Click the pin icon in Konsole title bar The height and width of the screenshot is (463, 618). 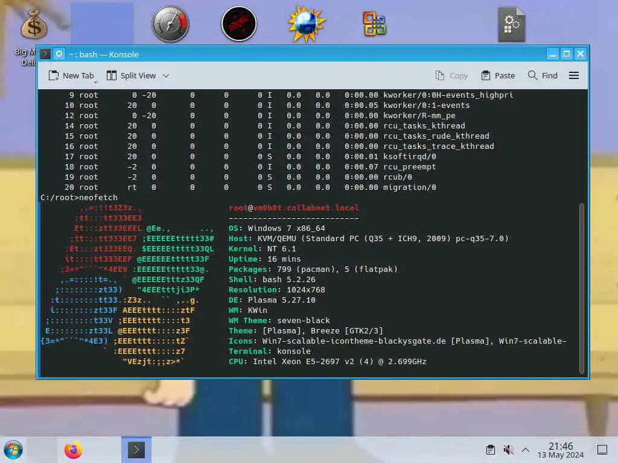point(59,54)
